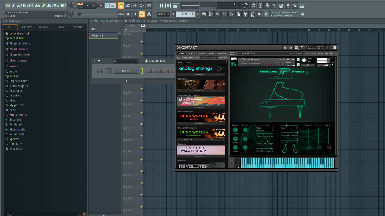The image size is (385, 216).
Task: Click the Record transport button
Action: (x=101, y=5)
